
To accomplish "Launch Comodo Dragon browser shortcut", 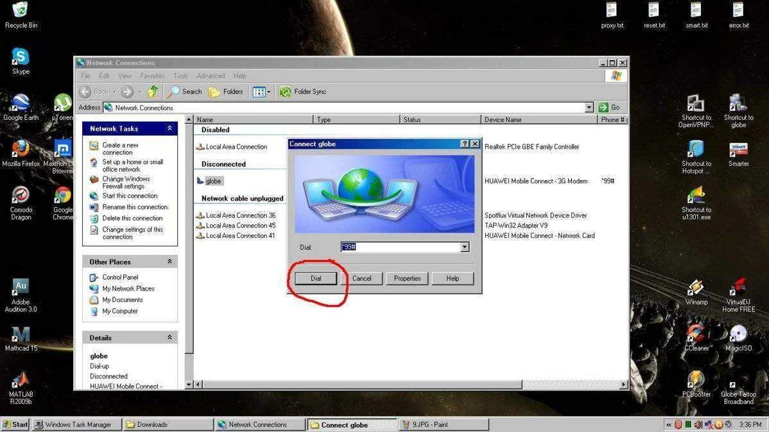I will 21,203.
